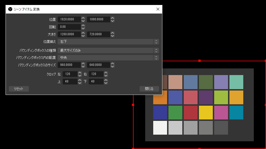
Task: Close the シーンアイテム変換 dialog window
Action: coord(158,9)
